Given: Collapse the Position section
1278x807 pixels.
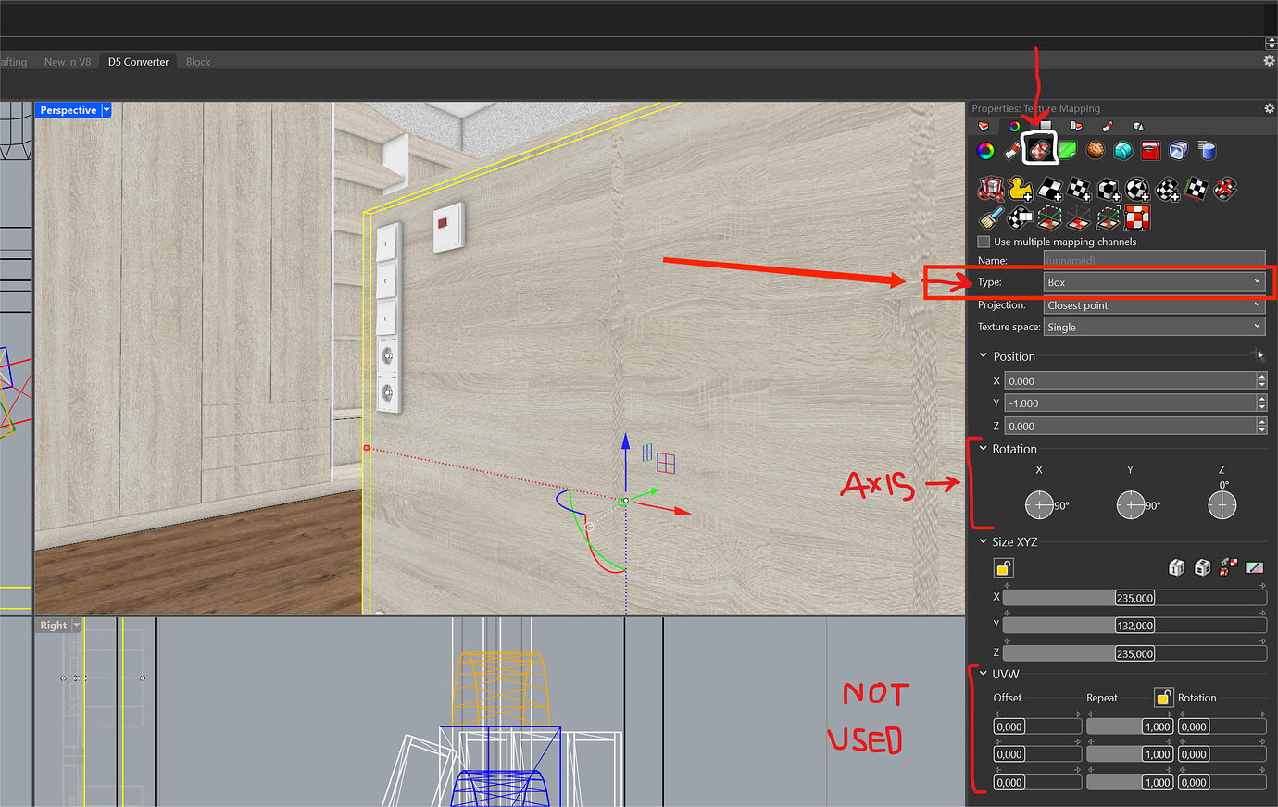Looking at the screenshot, I should tap(984, 355).
